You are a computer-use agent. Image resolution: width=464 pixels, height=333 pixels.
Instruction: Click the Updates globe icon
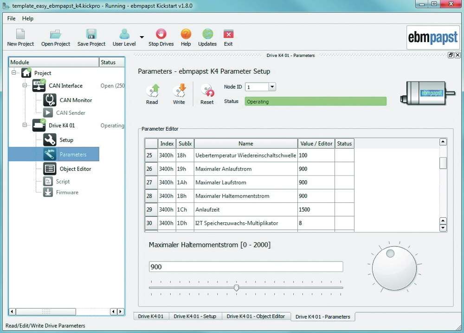pyautogui.click(x=207, y=34)
